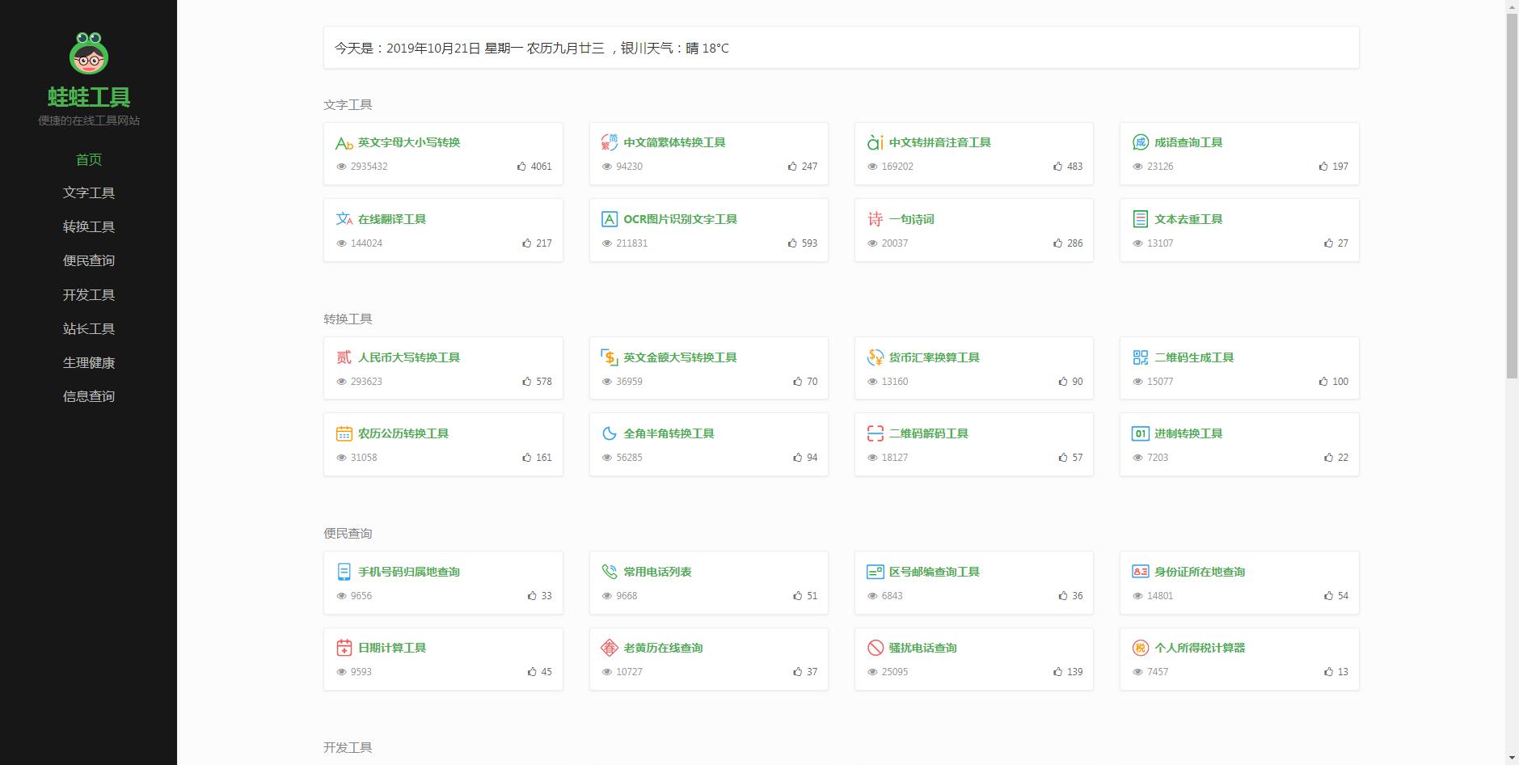Click the online translation tool icon
Image resolution: width=1519 pixels, height=765 pixels.
(344, 219)
